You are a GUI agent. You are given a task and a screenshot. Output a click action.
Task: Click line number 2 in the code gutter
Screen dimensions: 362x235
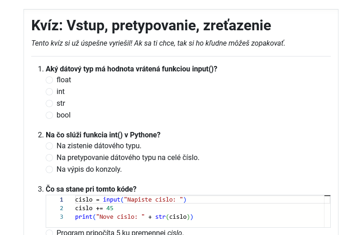[x=62, y=208]
